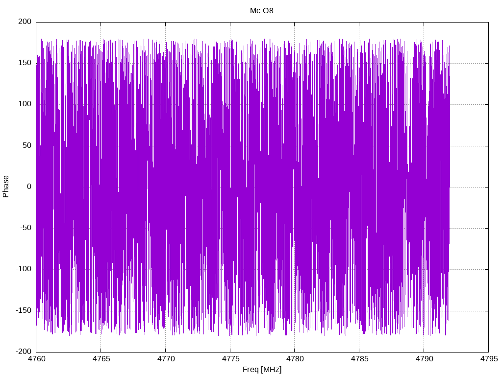This screenshot has width=502, height=376.
Task: Click the x-axis tick label 4775
Action: (x=230, y=359)
